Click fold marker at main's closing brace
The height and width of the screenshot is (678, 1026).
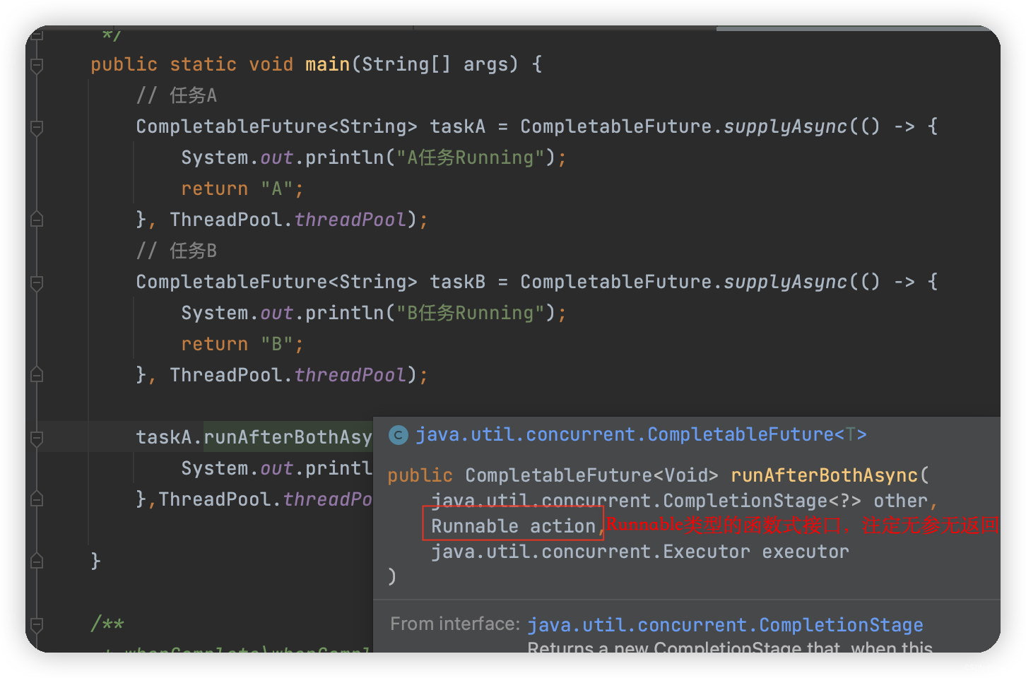pos(37,561)
